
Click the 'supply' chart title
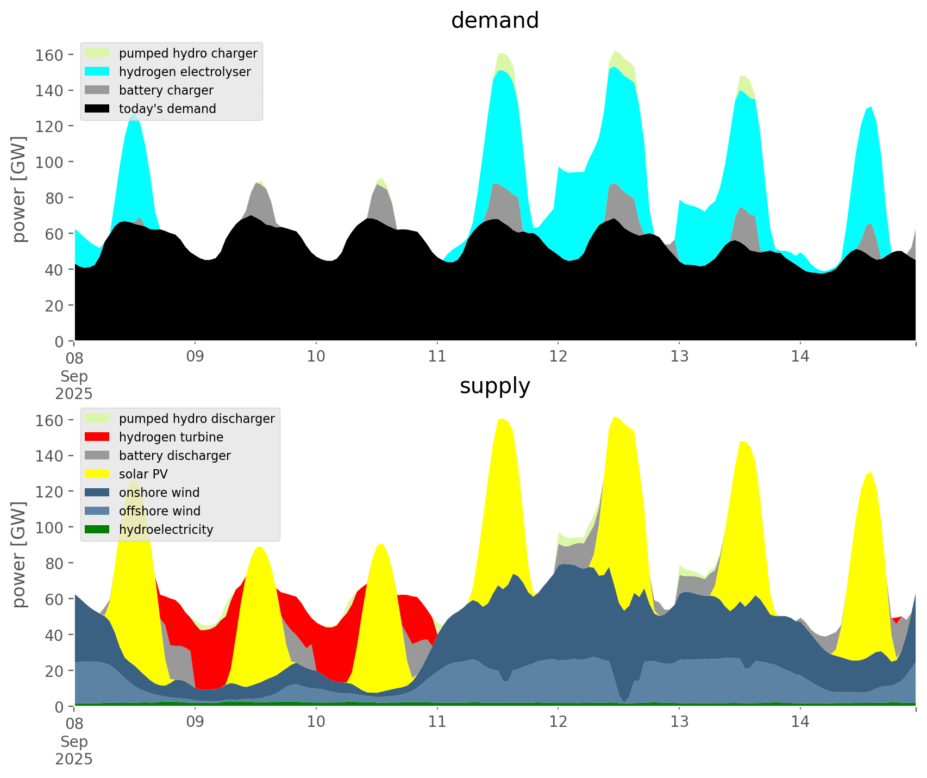[x=494, y=386]
